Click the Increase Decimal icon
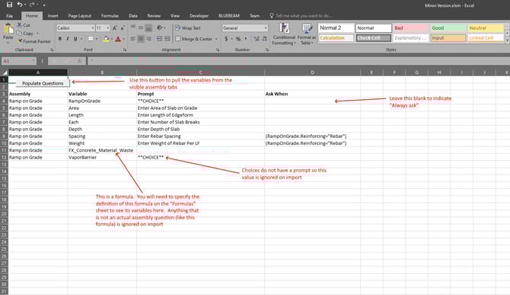Viewport: 510px width, 295px height. [257, 39]
